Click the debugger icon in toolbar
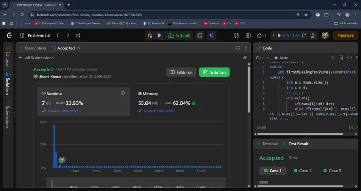The image size is (361, 191). [150, 35]
